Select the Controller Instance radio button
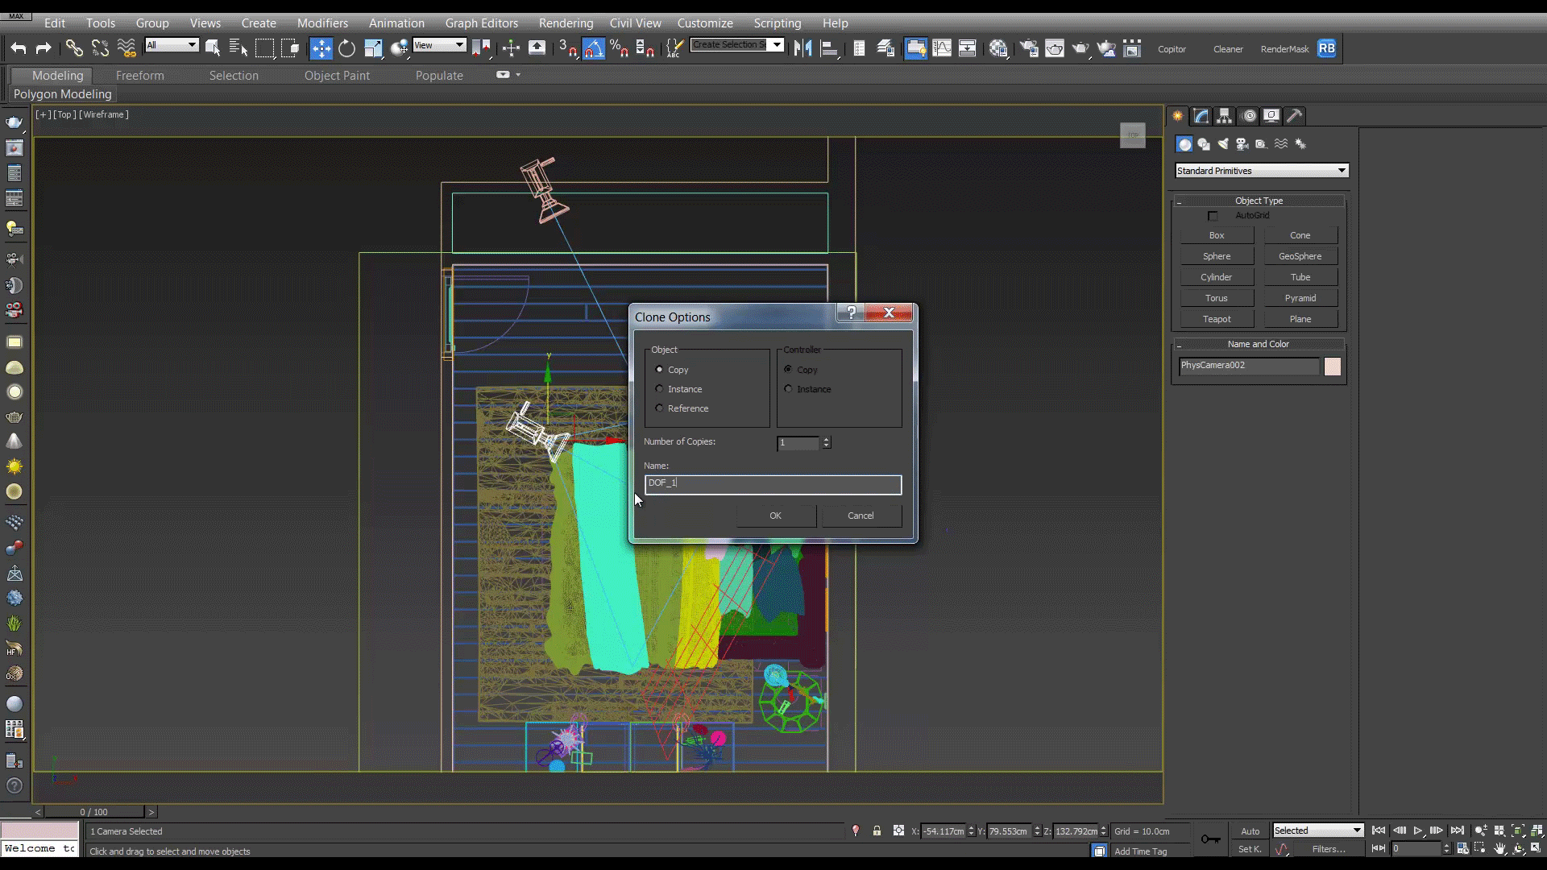Viewport: 1547px width, 870px height. pyautogui.click(x=788, y=389)
